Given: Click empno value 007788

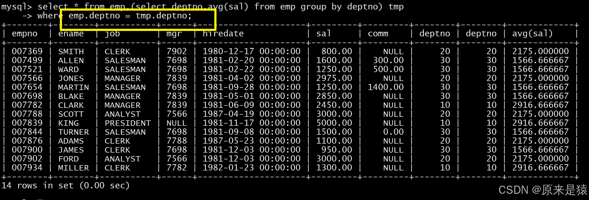Looking at the screenshot, I should 27,114.
